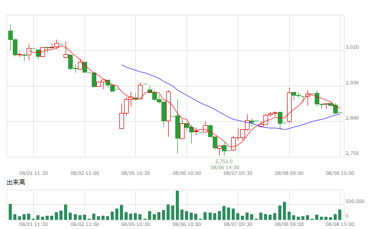Click the 500,000 volume axis label

point(355,201)
